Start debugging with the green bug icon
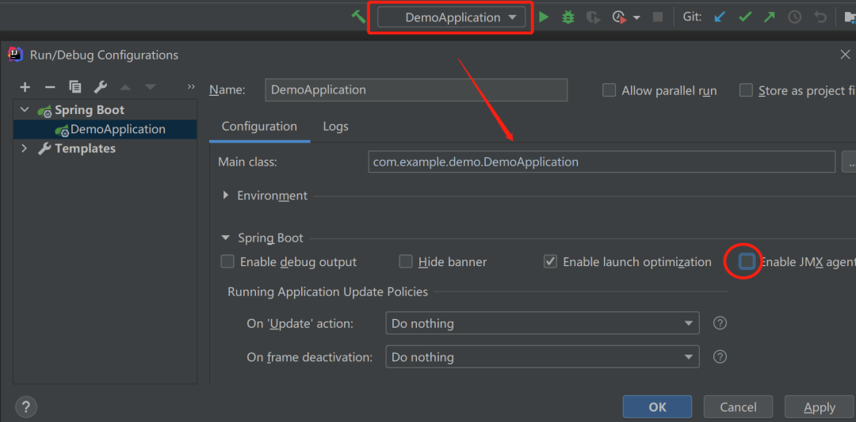 [x=568, y=17]
